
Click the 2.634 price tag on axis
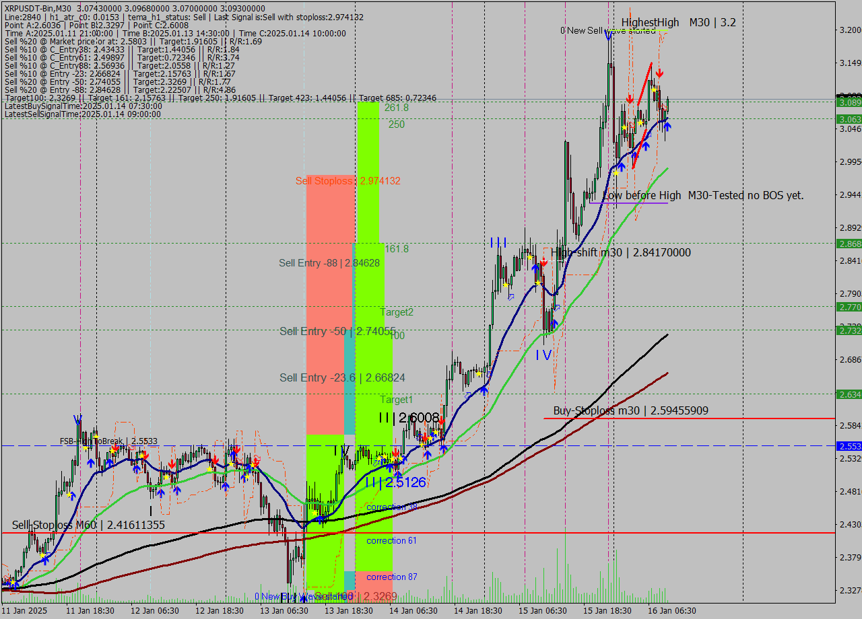(x=849, y=394)
